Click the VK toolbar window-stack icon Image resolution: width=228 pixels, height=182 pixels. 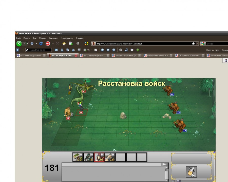pyautogui.click(x=79, y=50)
